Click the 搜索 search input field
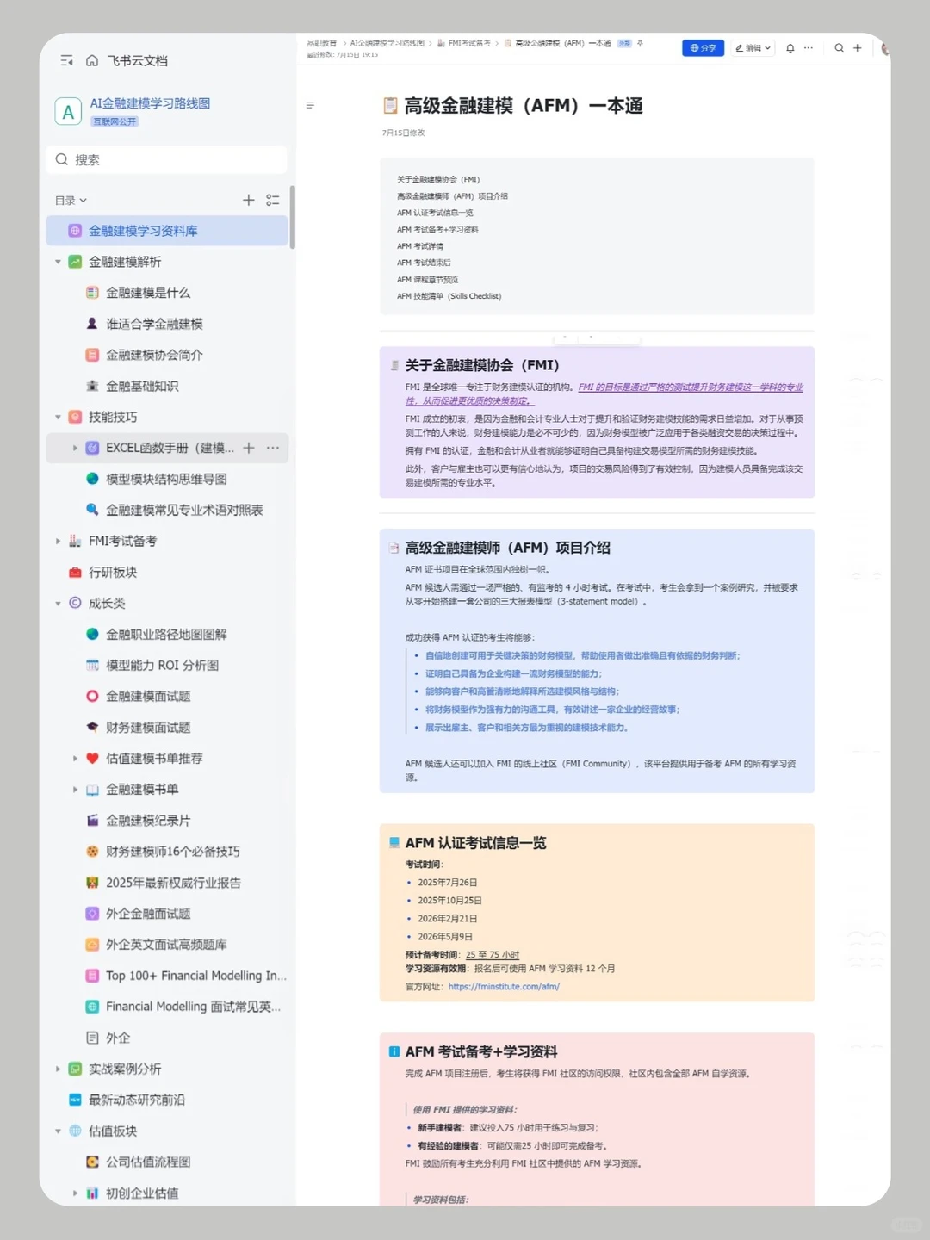This screenshot has height=1240, width=930. pyautogui.click(x=166, y=159)
